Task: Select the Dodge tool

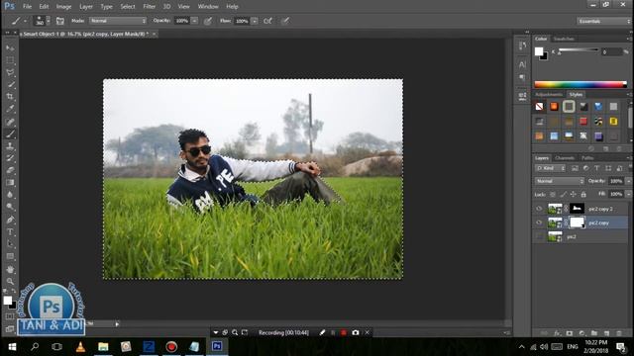Action: click(x=10, y=207)
